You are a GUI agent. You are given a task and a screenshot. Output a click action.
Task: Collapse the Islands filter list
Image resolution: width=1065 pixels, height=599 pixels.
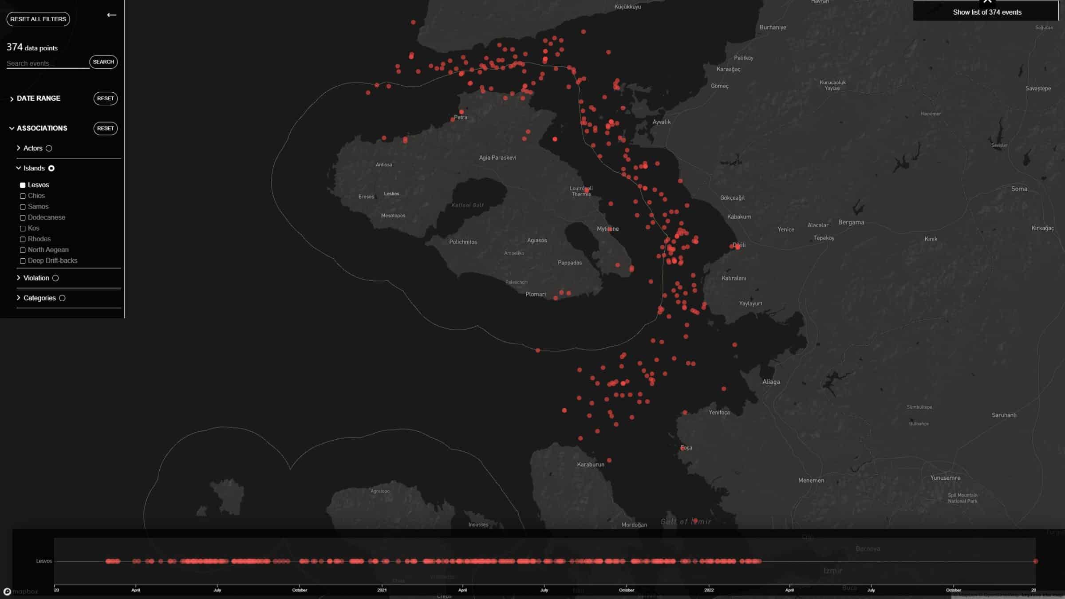[x=18, y=168]
